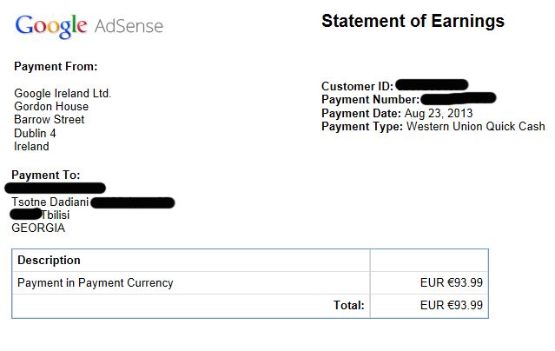Click the Customer ID label
Image resolution: width=555 pixels, height=351 pixels.
[x=357, y=86]
